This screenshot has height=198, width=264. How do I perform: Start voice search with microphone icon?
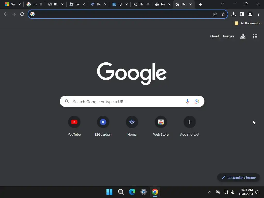187,101
